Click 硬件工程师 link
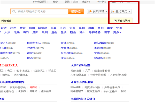This screenshot has width=155, height=103. click(94, 91)
